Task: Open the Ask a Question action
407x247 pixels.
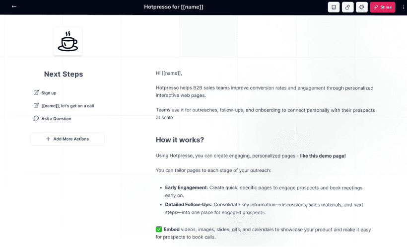Action: (56, 119)
